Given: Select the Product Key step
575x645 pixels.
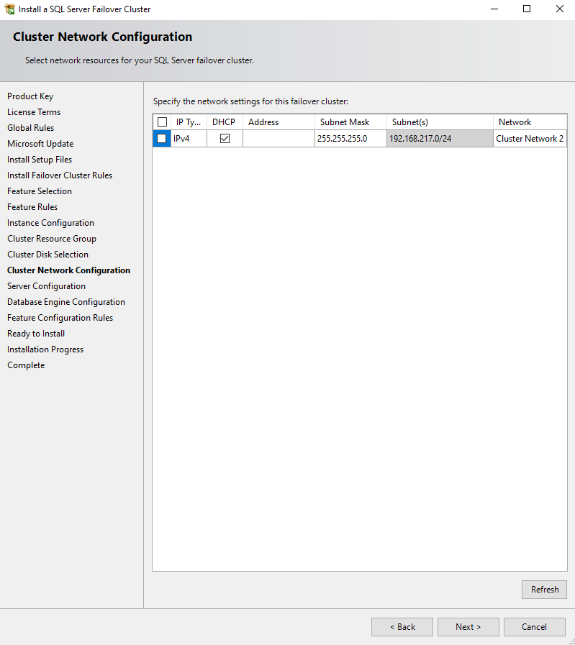Looking at the screenshot, I should (x=30, y=96).
